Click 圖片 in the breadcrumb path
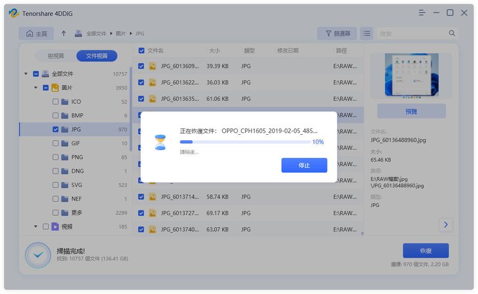 [x=121, y=34]
